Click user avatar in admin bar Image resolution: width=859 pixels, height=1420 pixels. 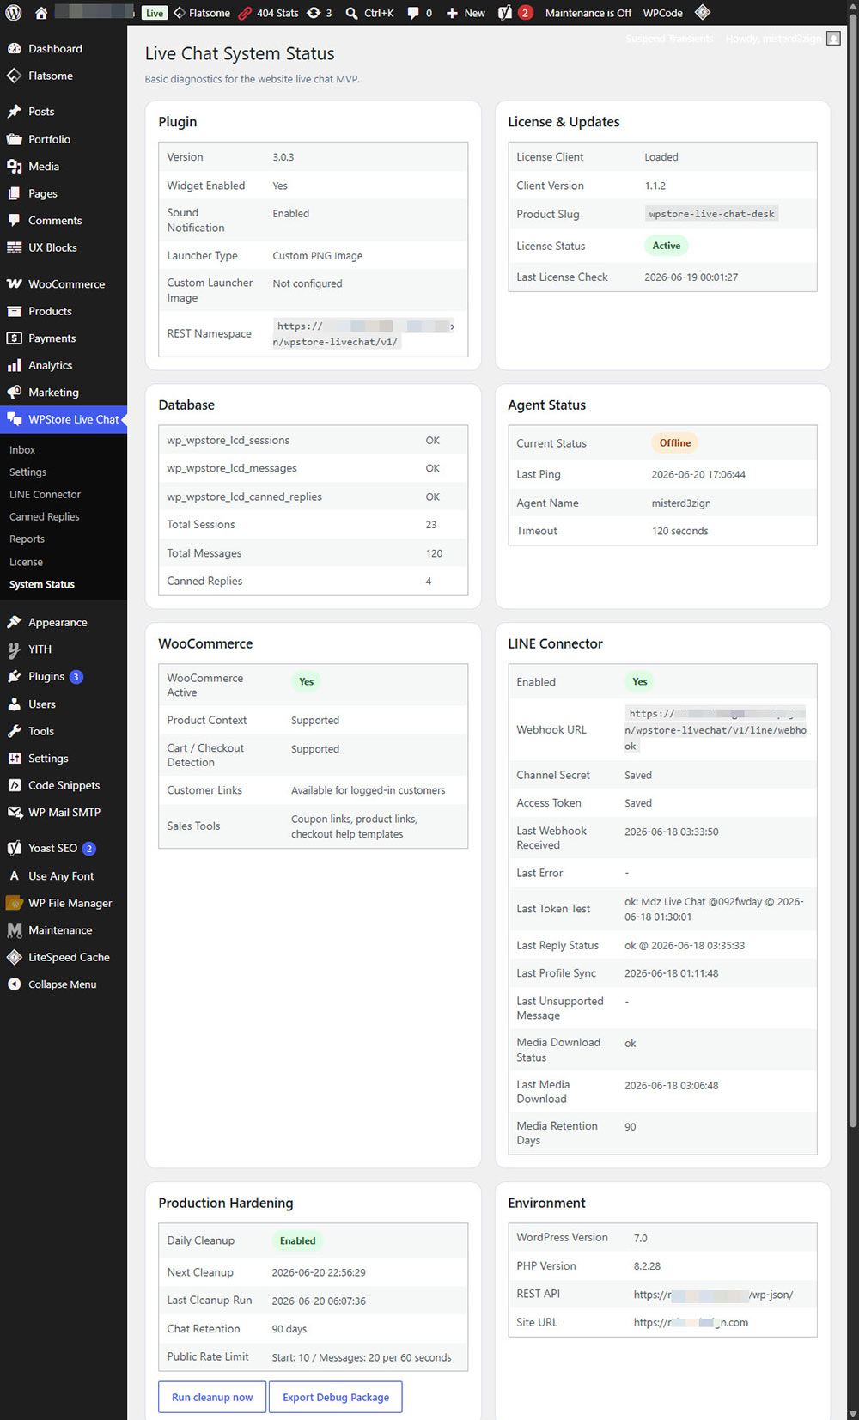[x=833, y=39]
